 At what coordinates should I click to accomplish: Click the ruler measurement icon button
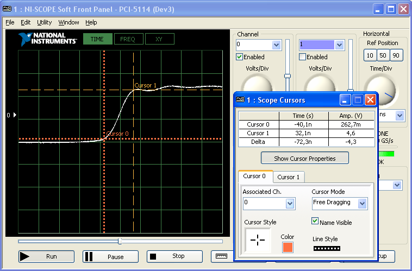tap(222, 256)
